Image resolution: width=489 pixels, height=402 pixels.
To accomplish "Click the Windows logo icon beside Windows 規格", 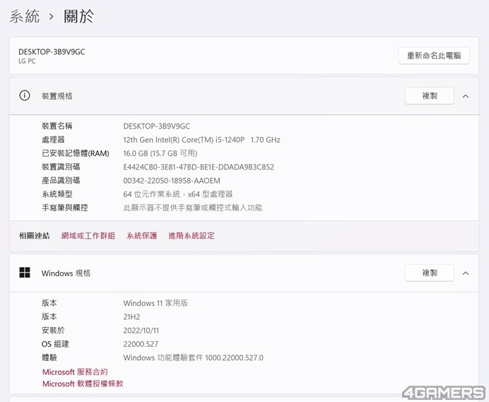I will click(25, 272).
